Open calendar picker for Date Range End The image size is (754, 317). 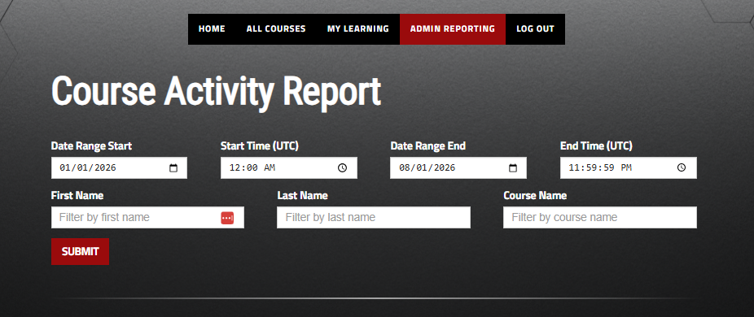[513, 168]
